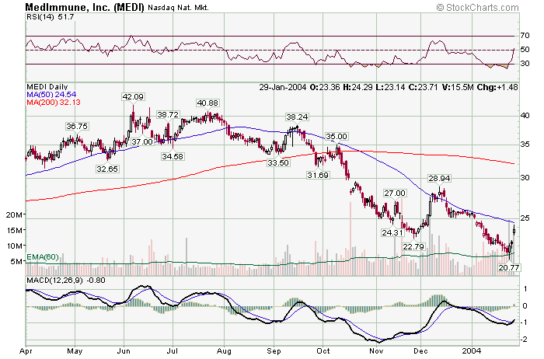Click the Oct x-axis label
Viewport: 544px width, 359px height.
(323, 351)
